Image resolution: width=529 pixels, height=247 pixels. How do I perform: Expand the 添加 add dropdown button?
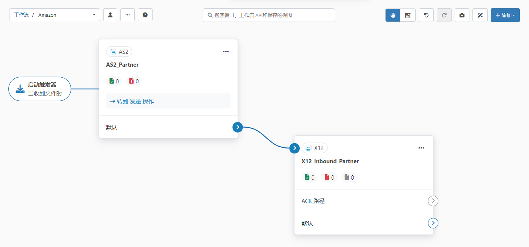(x=505, y=15)
